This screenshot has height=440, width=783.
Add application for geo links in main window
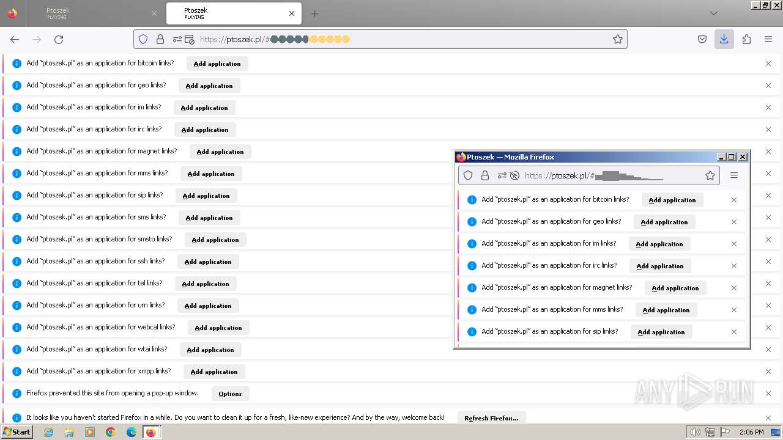209,86
